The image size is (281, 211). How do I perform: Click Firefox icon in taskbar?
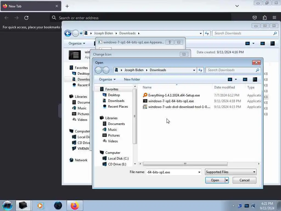pos(75,206)
